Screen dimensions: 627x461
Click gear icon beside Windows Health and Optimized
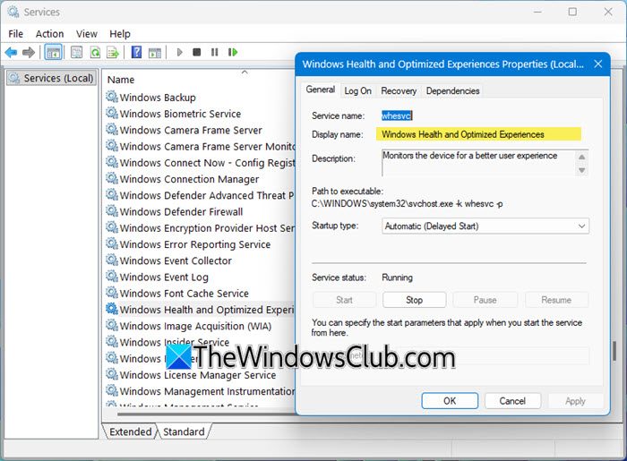click(x=112, y=309)
